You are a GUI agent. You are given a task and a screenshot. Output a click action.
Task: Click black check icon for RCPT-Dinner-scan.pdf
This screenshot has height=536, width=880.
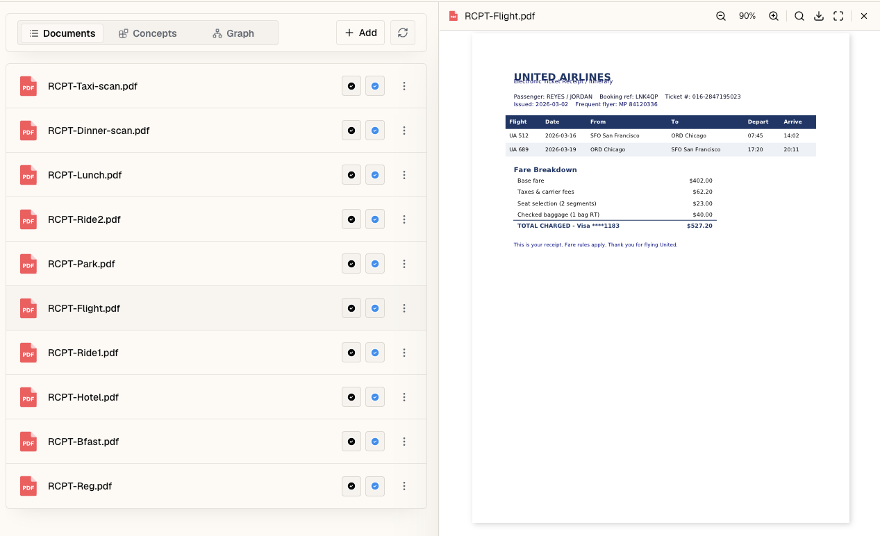[351, 131]
